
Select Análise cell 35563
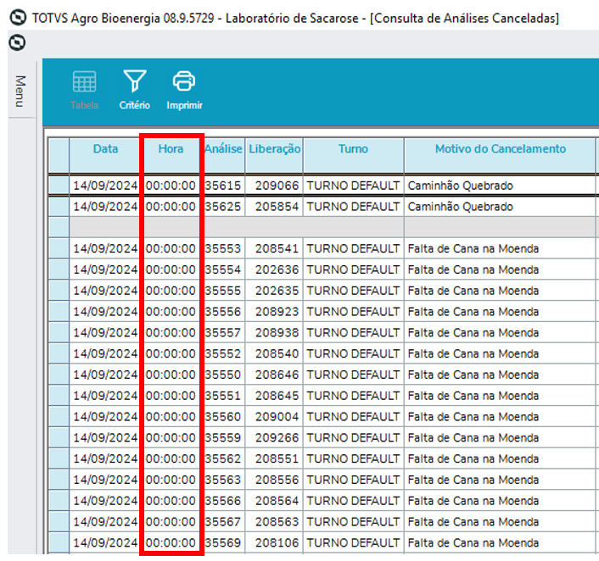click(223, 480)
